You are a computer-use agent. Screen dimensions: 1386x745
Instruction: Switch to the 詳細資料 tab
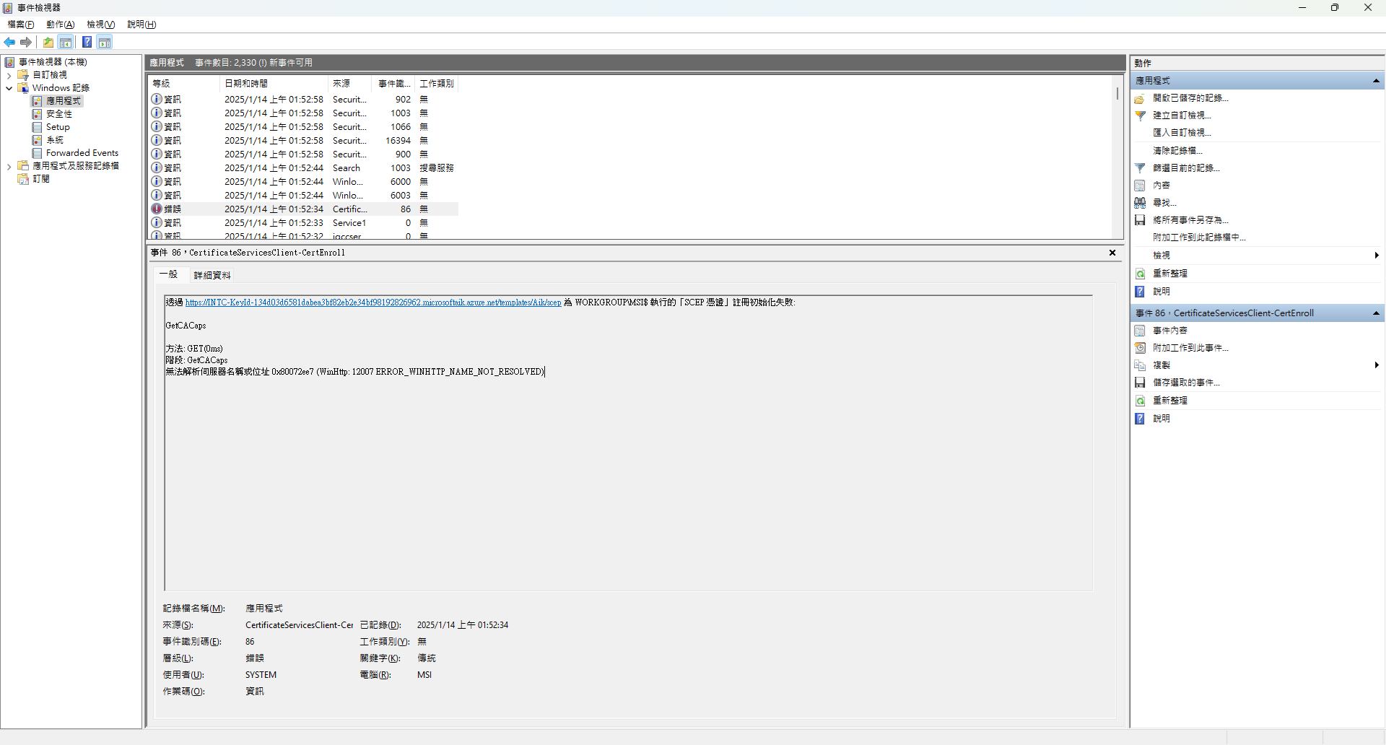click(x=212, y=275)
